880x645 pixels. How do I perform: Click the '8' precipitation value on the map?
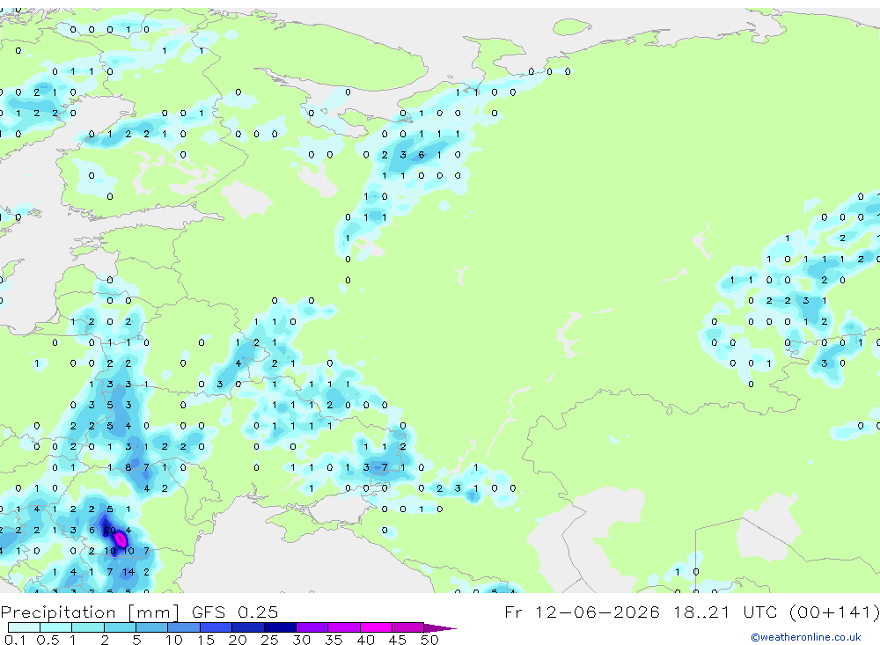tap(128, 467)
